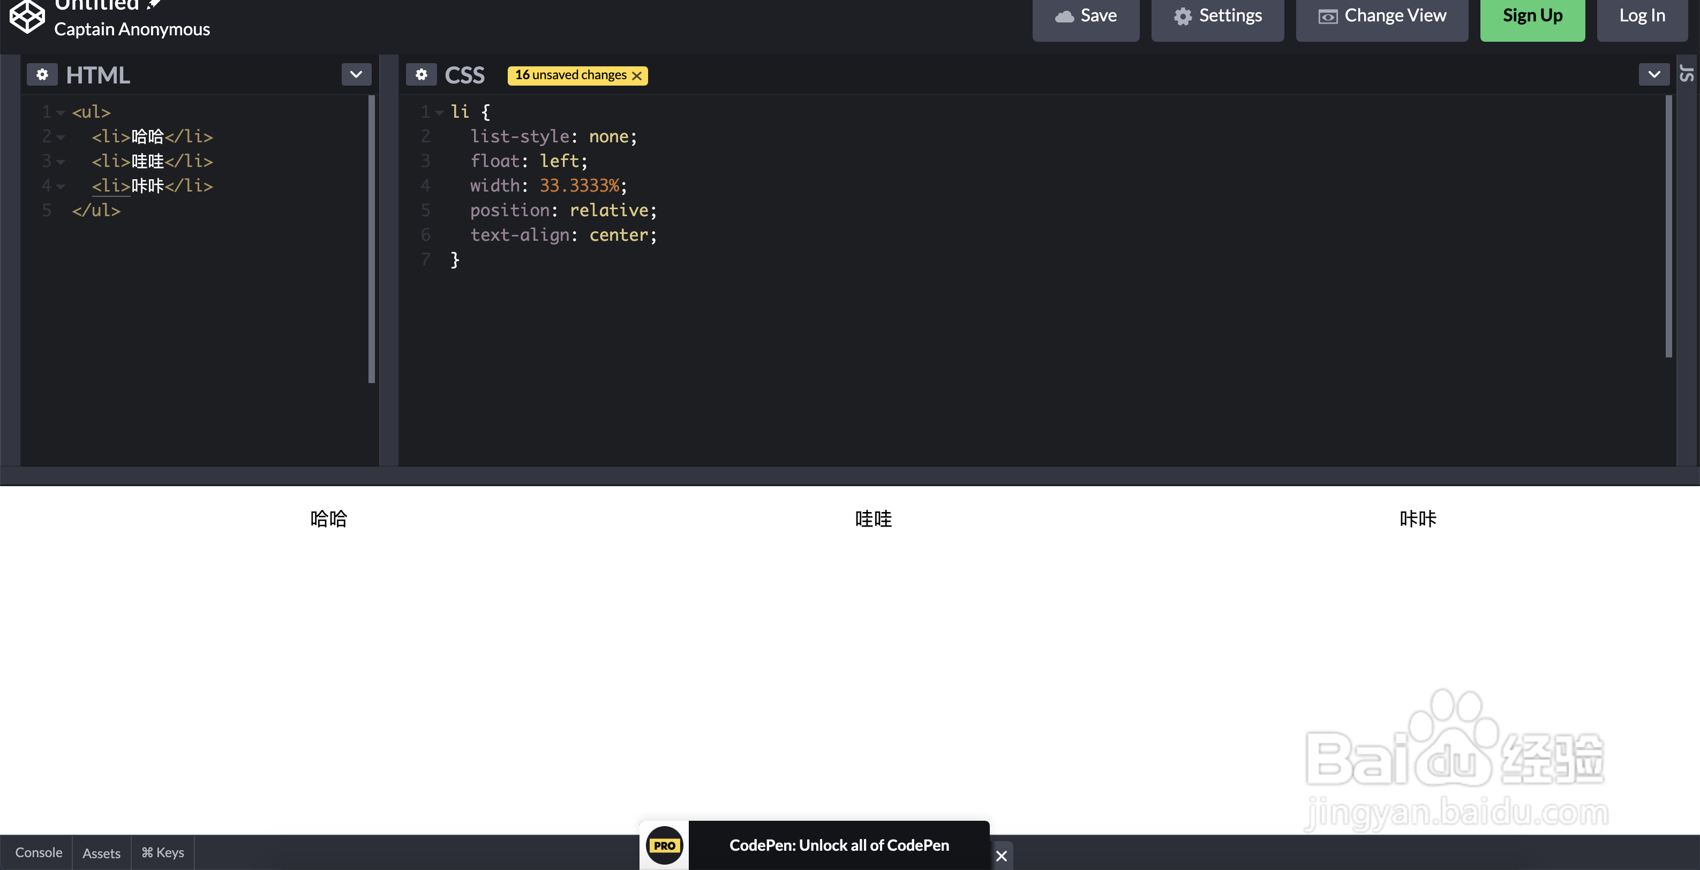Open the HTML panel dropdown chevron

(x=356, y=74)
